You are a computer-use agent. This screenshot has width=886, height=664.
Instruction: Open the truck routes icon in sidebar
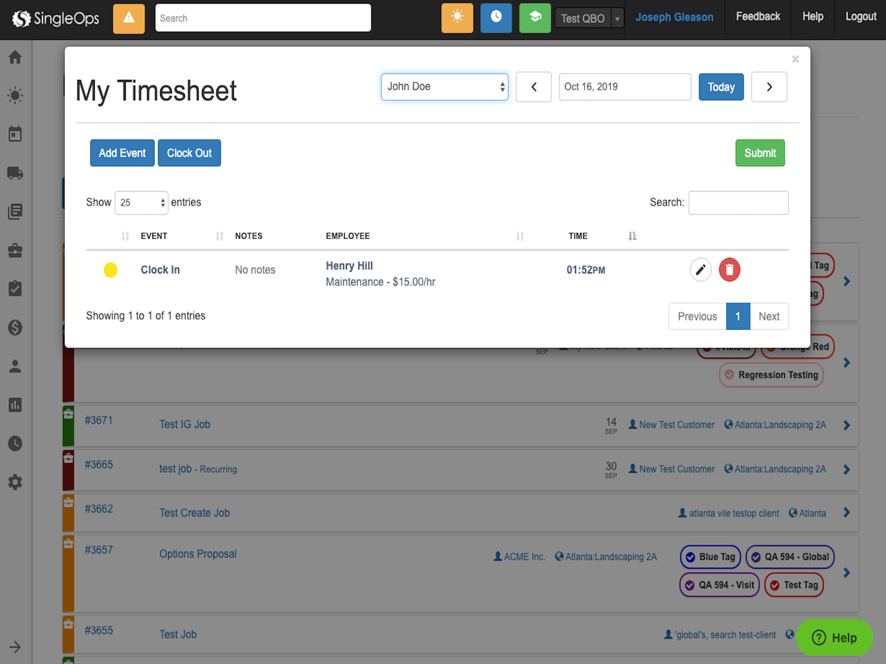(x=15, y=172)
